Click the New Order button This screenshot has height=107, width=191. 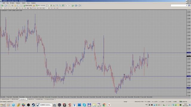pyautogui.click(x=28, y=5)
